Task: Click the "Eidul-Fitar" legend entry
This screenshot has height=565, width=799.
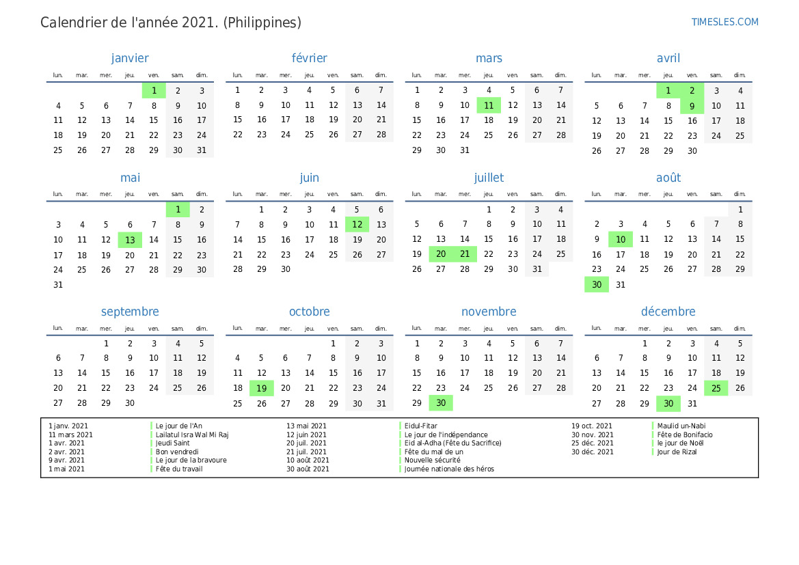Action: coord(421,426)
